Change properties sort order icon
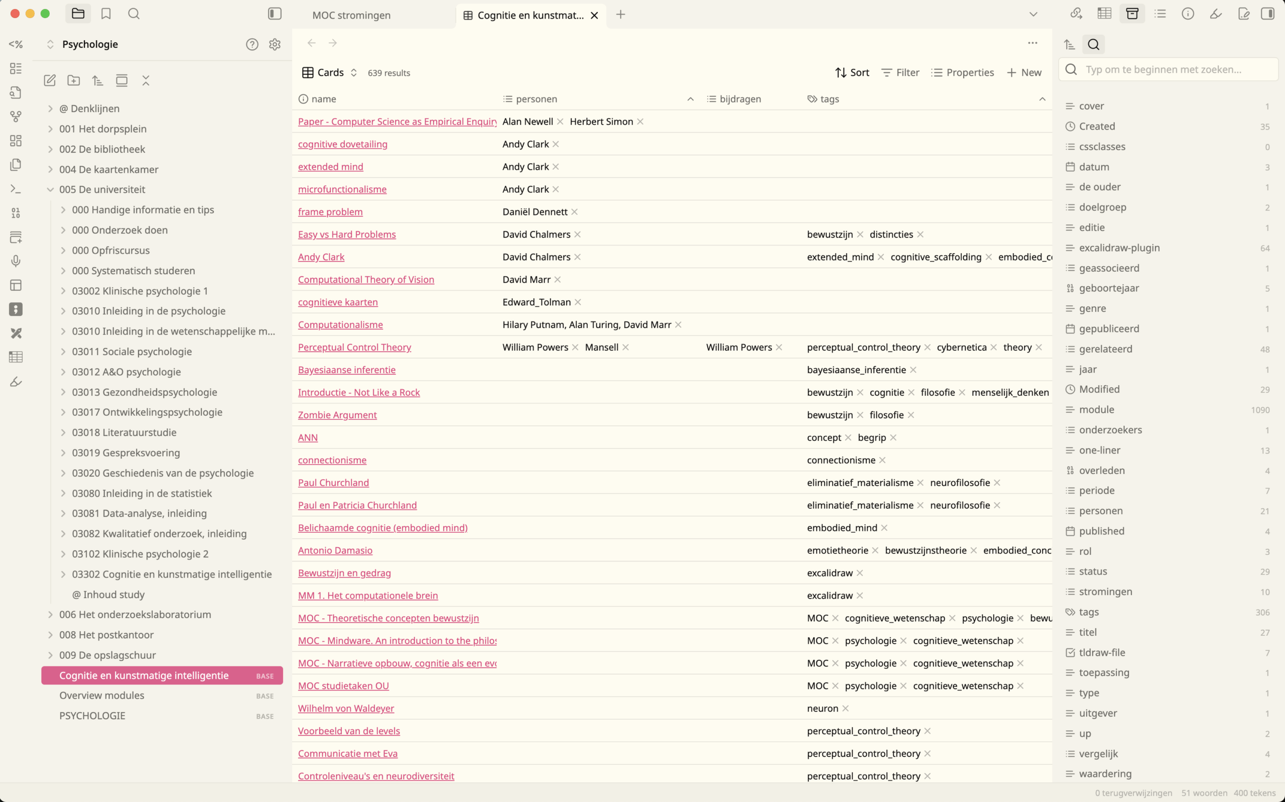 point(1069,45)
